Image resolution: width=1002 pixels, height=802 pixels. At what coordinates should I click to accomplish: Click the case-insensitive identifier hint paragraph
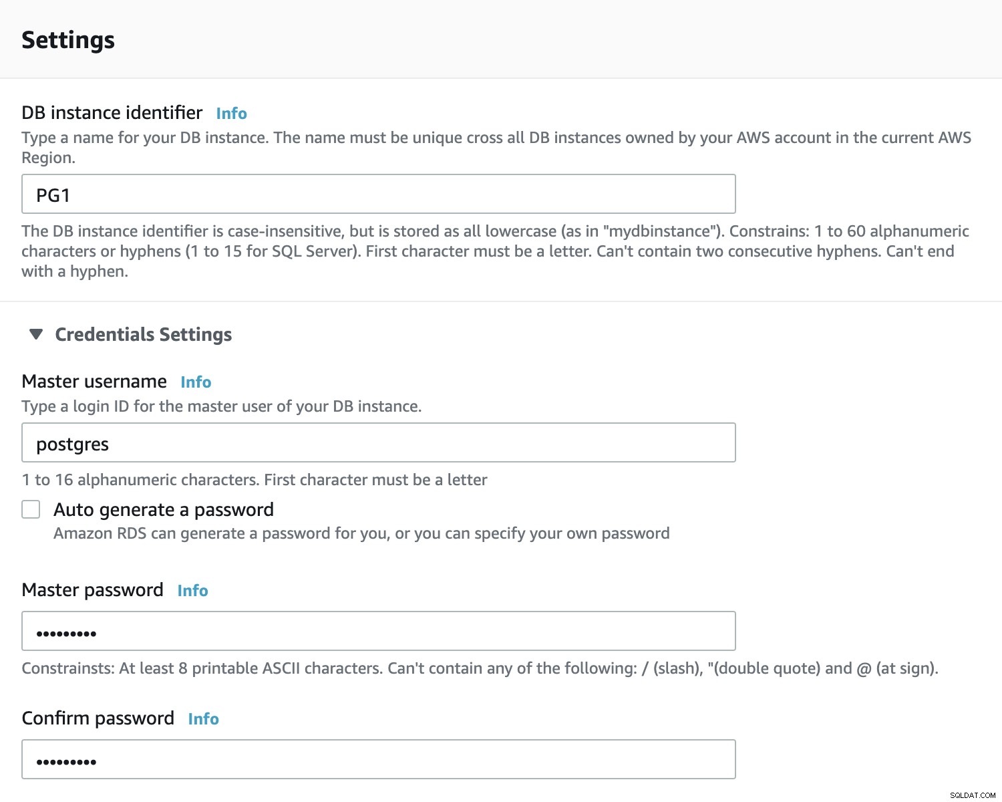495,251
